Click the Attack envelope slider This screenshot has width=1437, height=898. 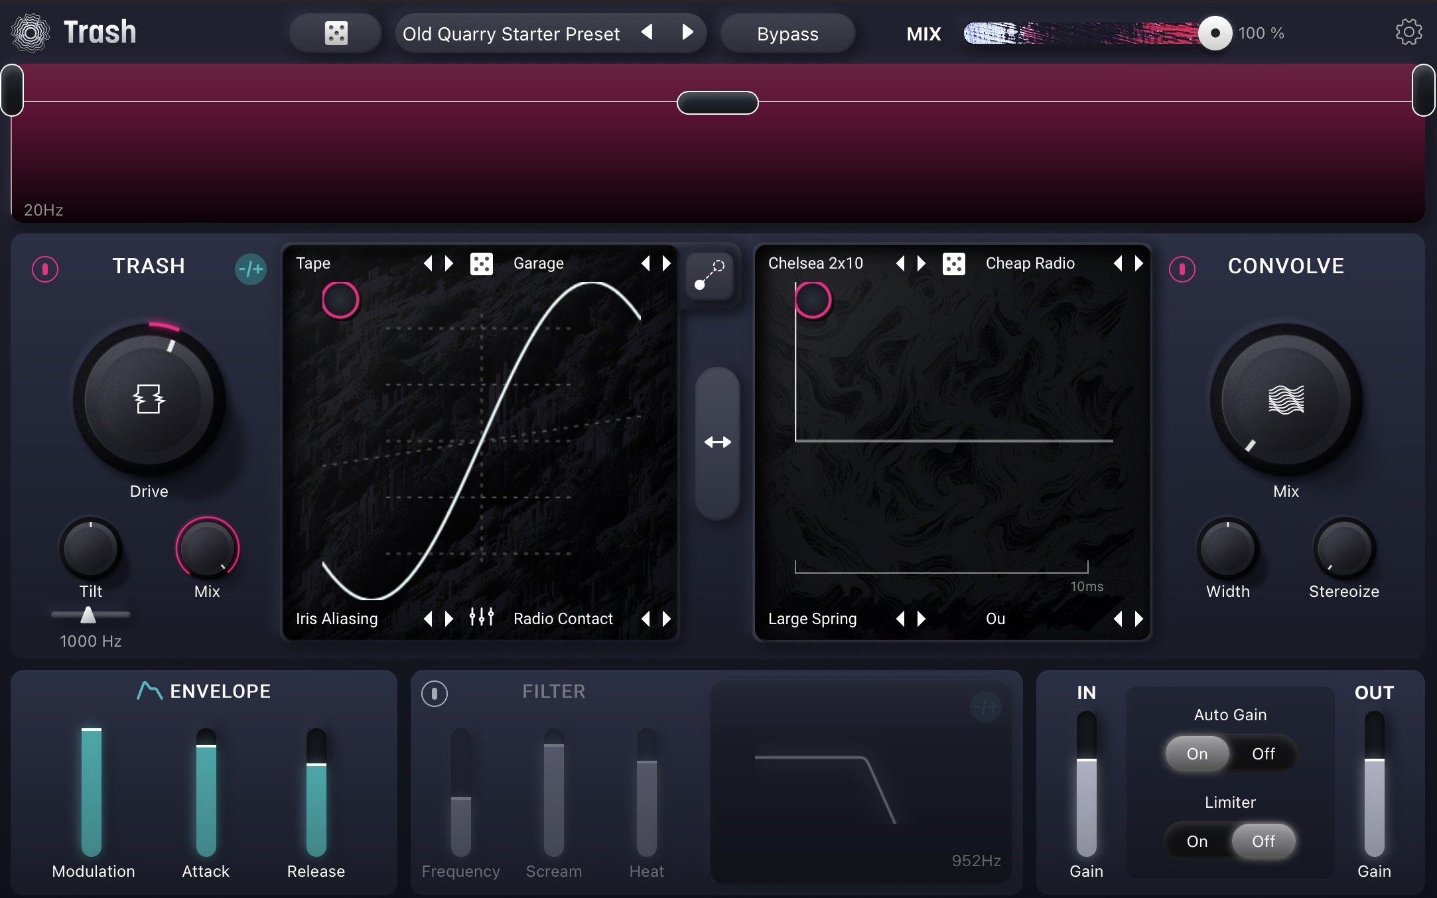coord(206,793)
